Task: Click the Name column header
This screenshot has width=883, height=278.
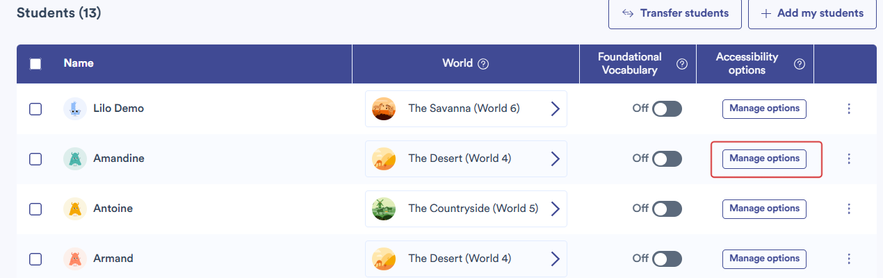Action: tap(79, 63)
